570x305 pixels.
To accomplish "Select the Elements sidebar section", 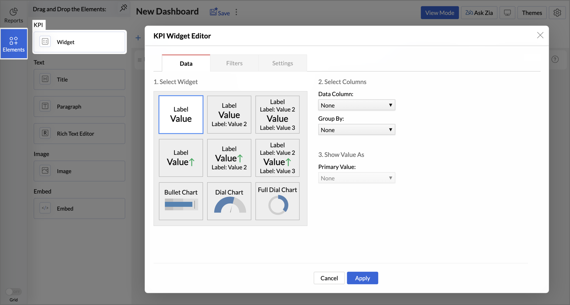I will pyautogui.click(x=14, y=44).
